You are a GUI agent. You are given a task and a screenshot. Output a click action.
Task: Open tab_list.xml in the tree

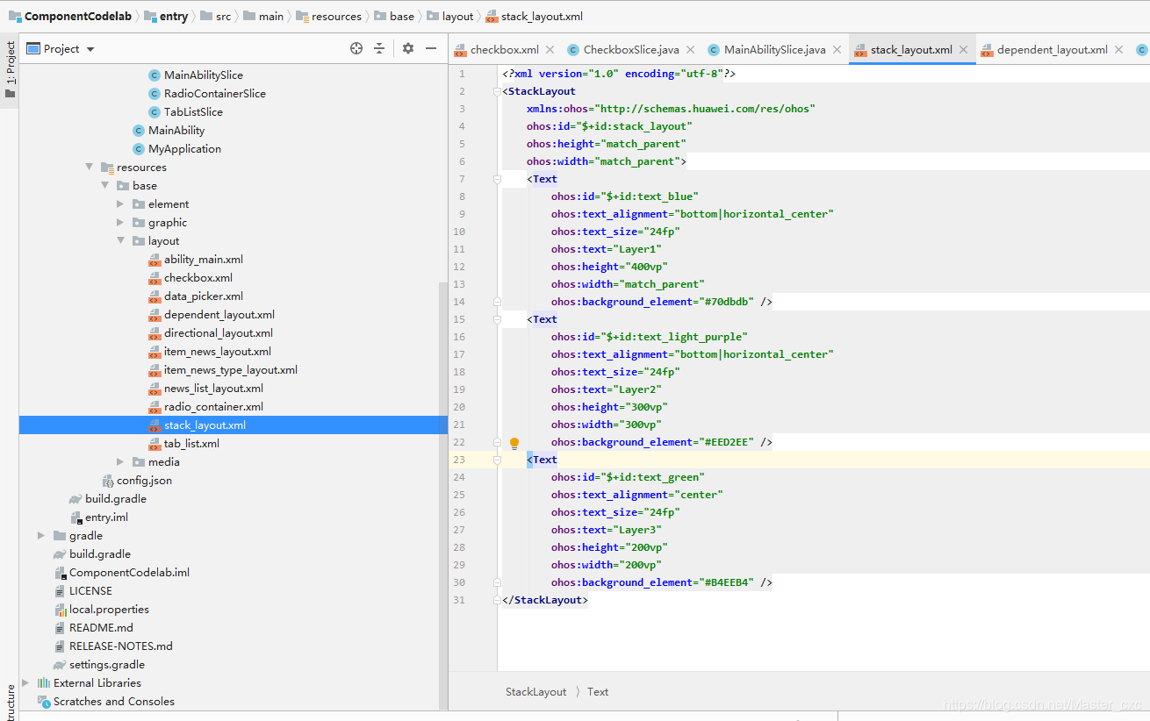click(x=191, y=444)
